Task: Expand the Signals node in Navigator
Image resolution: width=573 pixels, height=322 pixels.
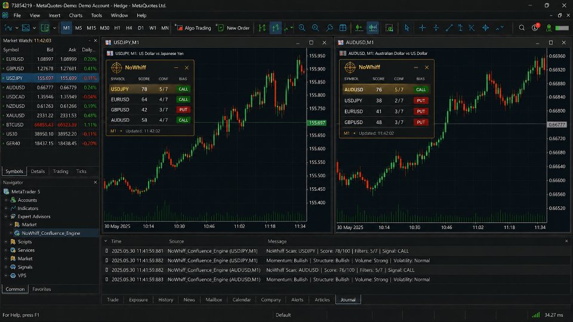Action: [x=6, y=267]
